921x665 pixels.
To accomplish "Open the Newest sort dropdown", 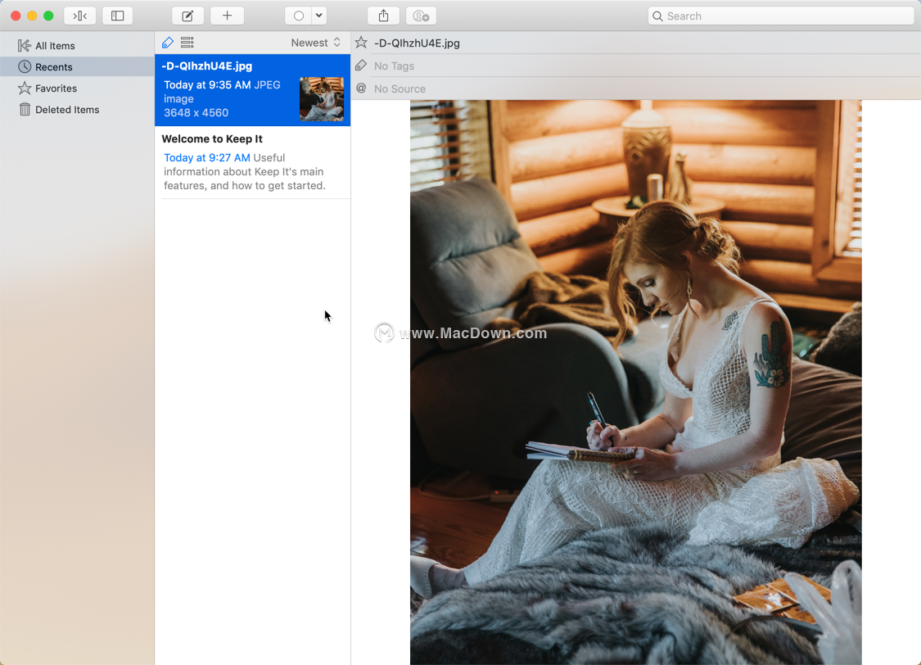I will 315,43.
